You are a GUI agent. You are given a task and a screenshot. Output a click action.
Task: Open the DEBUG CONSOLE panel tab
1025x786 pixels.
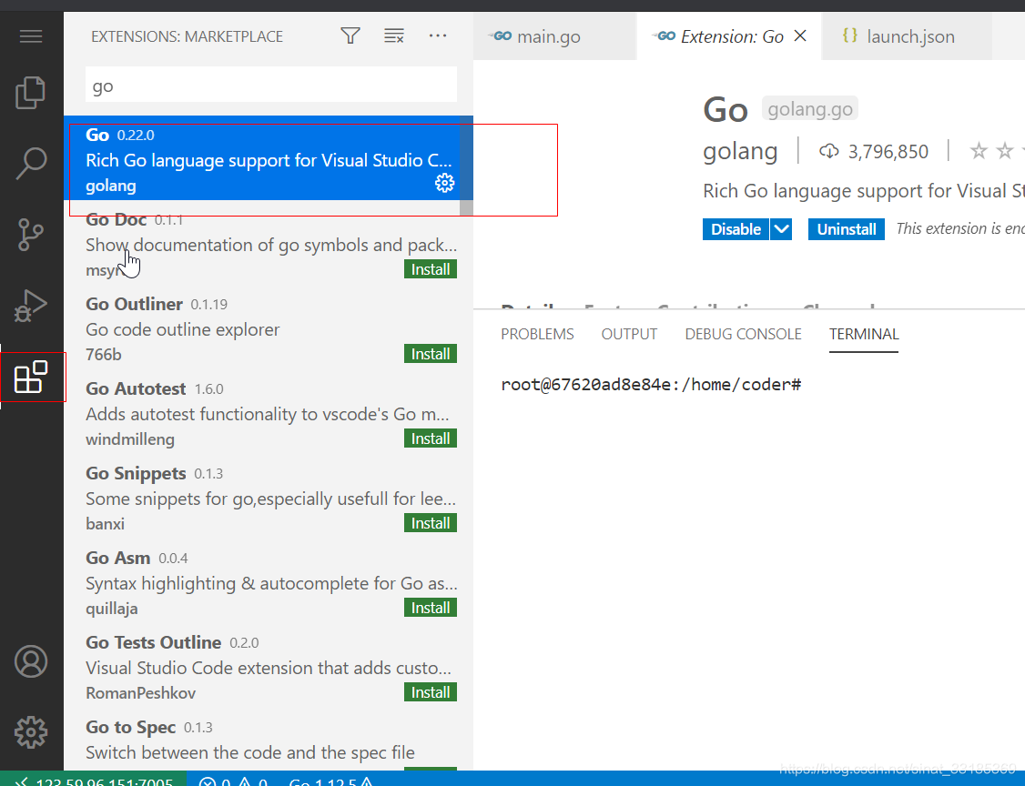click(743, 334)
